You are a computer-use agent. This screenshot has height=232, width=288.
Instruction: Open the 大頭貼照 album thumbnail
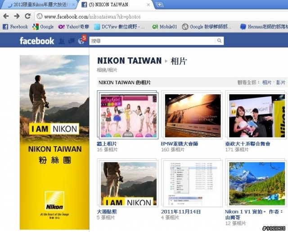(x=128, y=183)
